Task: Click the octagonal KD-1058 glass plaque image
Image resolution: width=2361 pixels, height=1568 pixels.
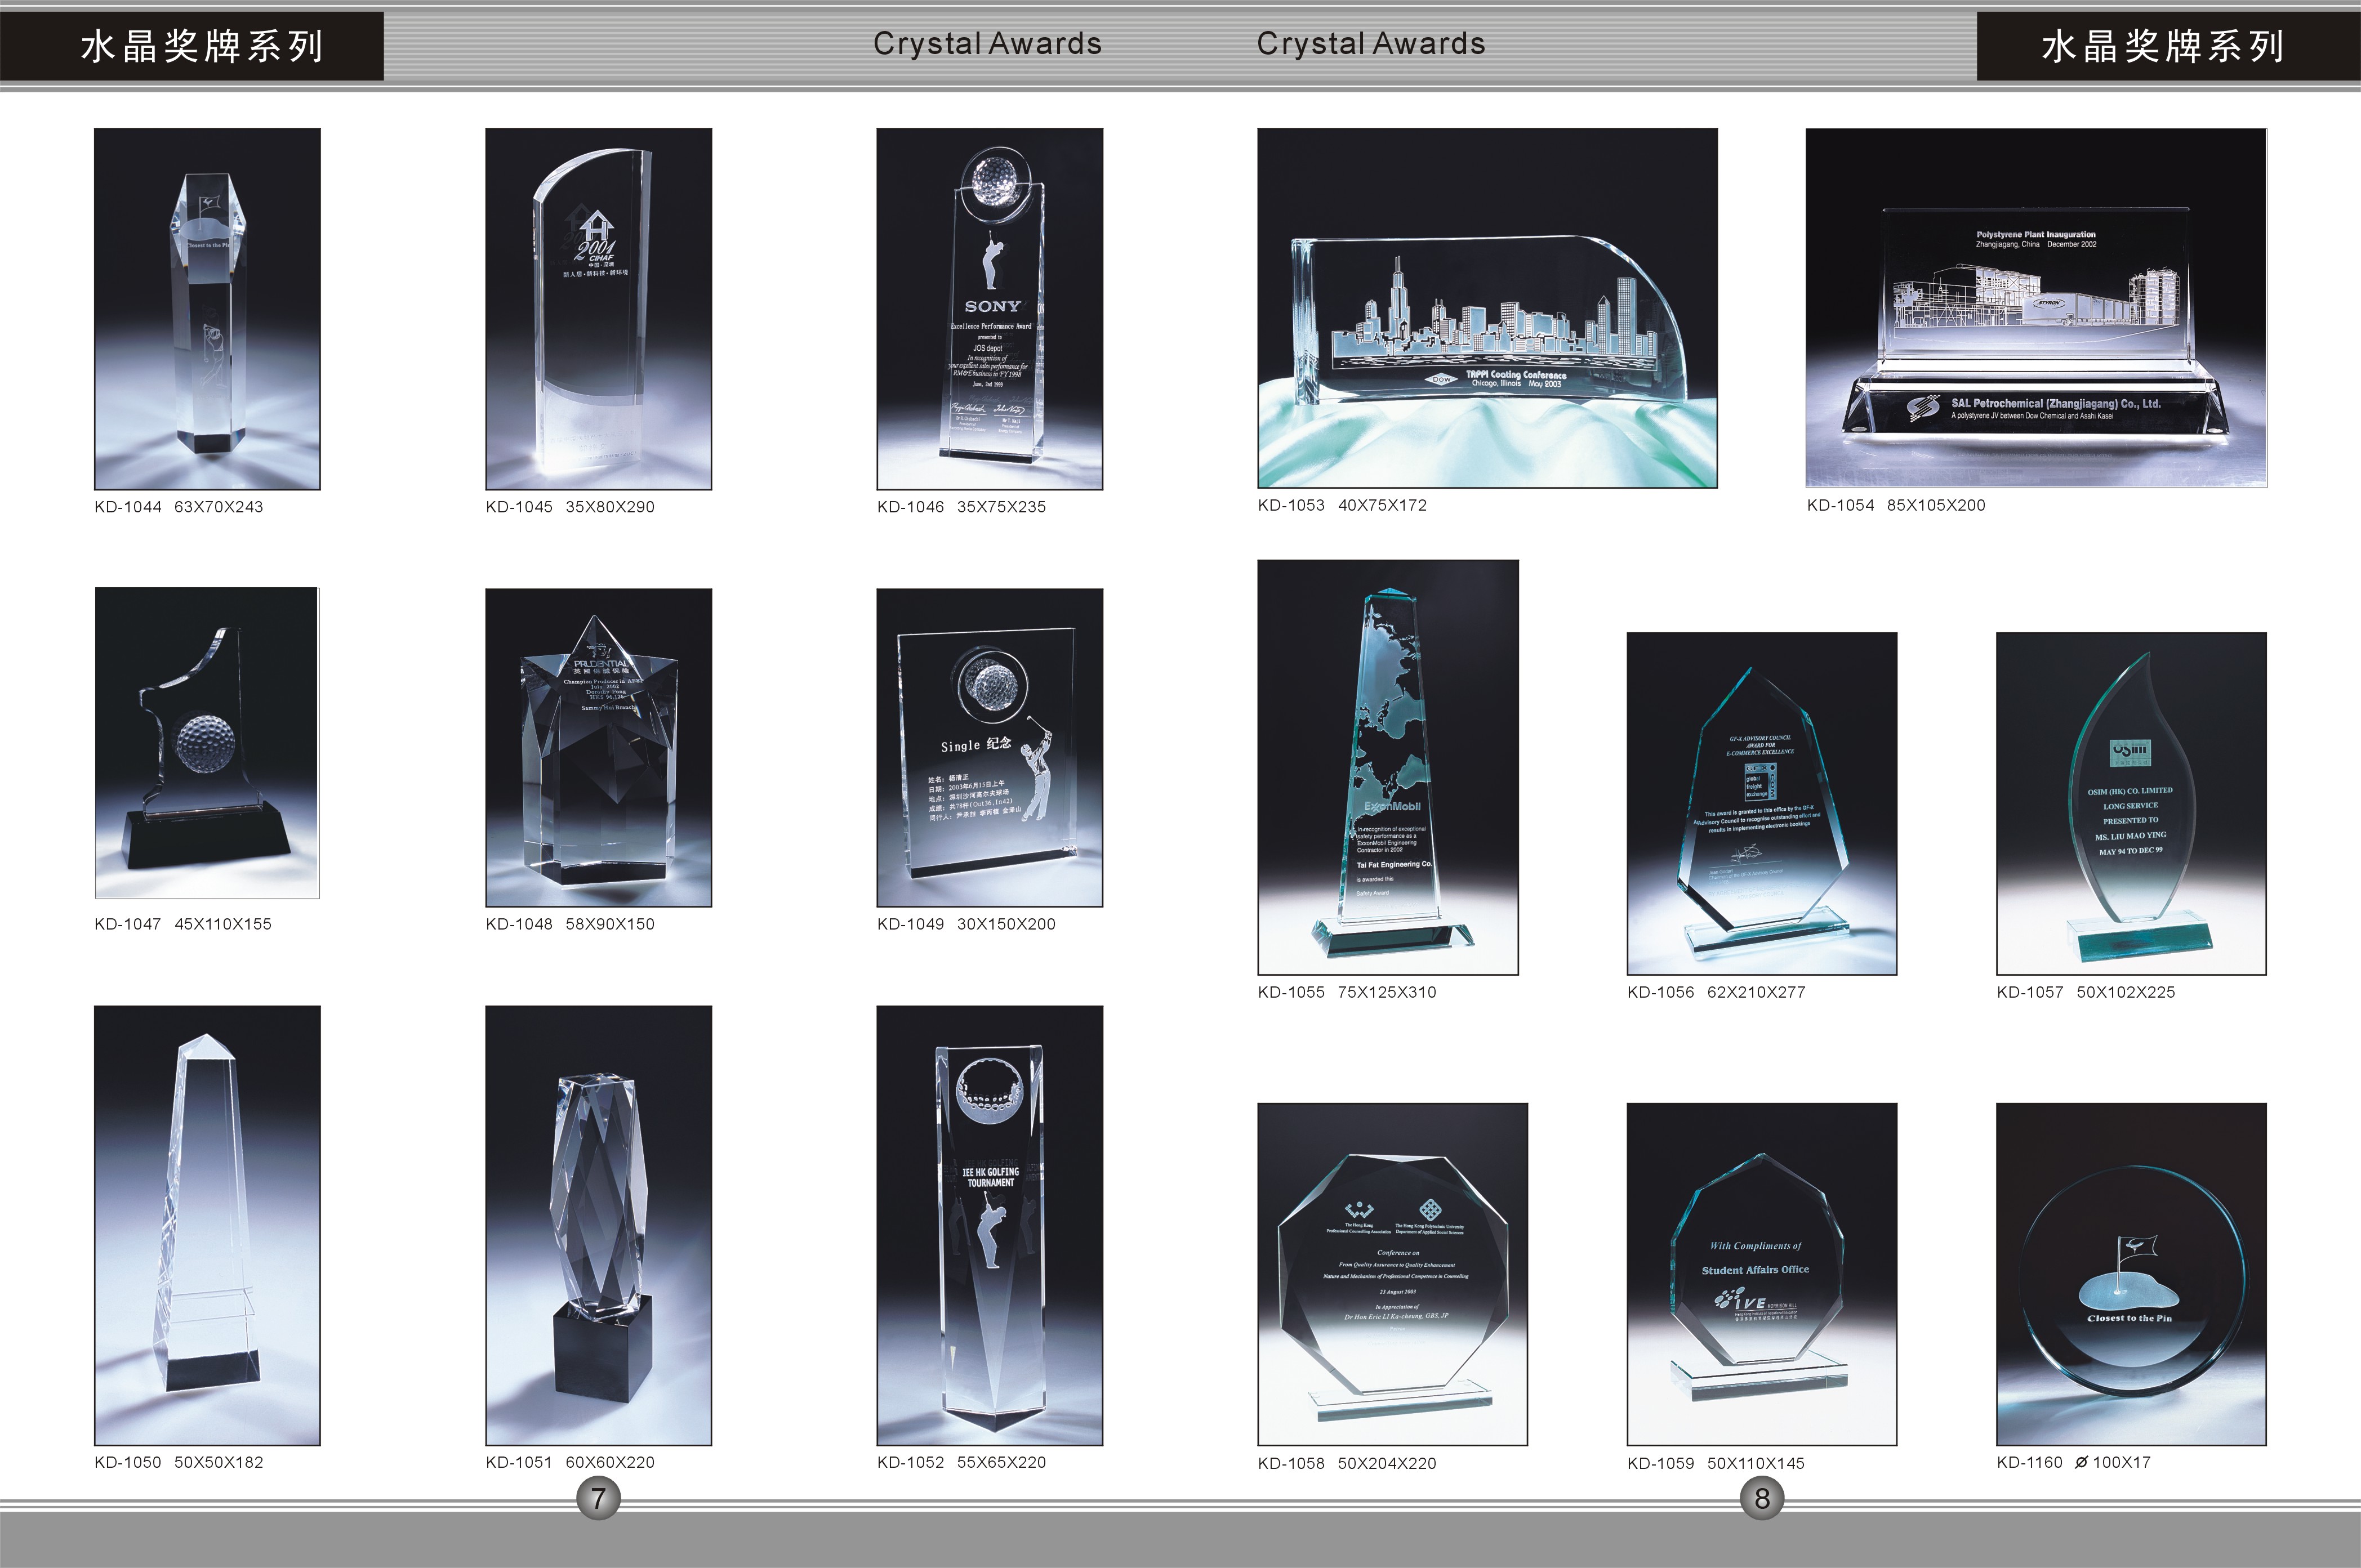Action: [x=1392, y=1273]
